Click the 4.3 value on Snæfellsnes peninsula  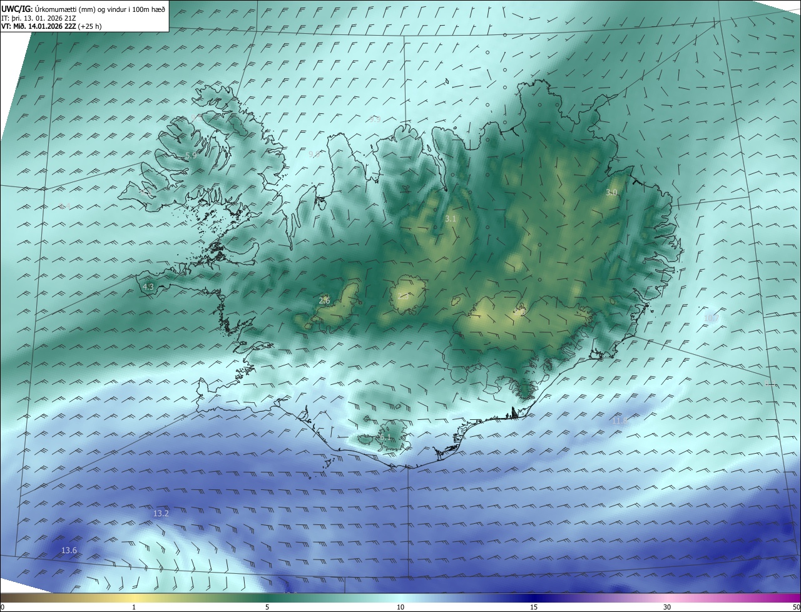pos(148,287)
